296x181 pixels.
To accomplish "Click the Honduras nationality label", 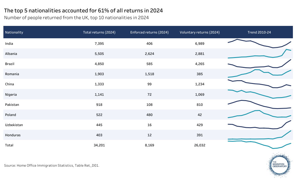I will click(x=13, y=135).
